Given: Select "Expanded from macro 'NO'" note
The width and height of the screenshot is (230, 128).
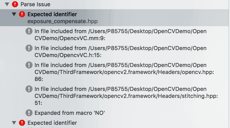Looking at the screenshot, I should pos(70,113).
